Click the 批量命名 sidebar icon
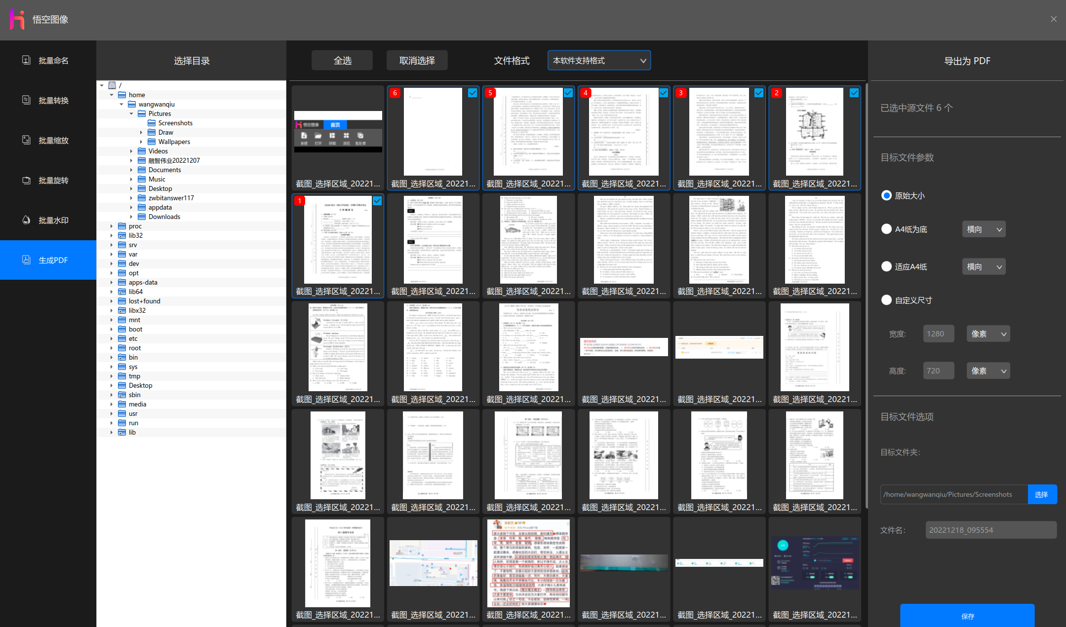This screenshot has width=1066, height=627. (27, 60)
